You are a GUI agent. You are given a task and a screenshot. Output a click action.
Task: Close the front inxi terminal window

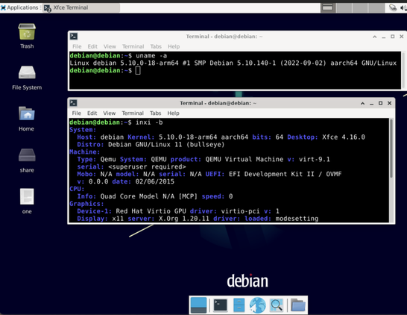[390, 103]
